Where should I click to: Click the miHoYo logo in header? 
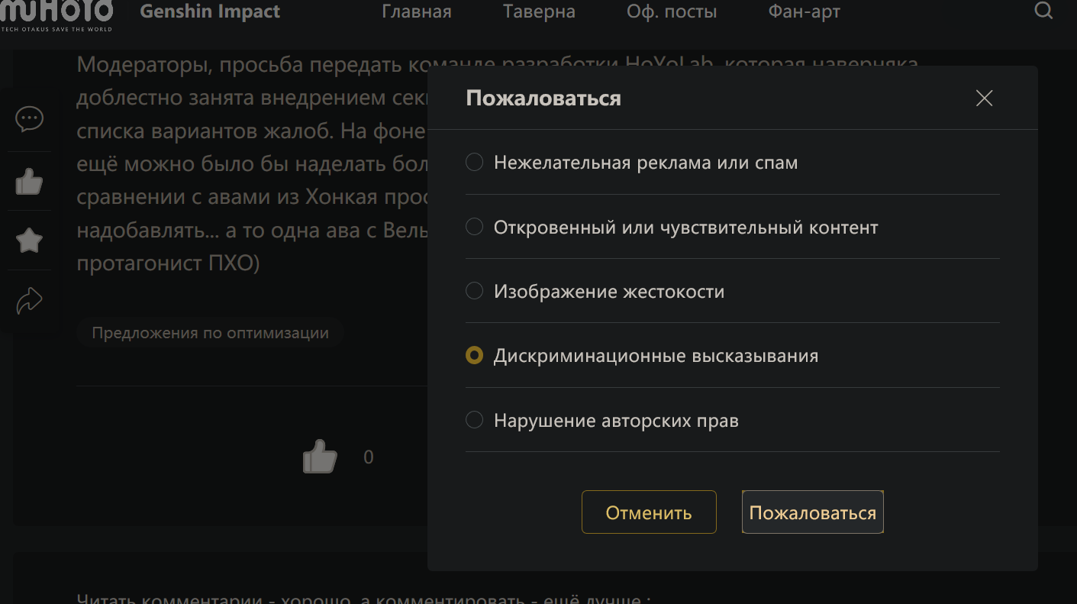tap(56, 14)
